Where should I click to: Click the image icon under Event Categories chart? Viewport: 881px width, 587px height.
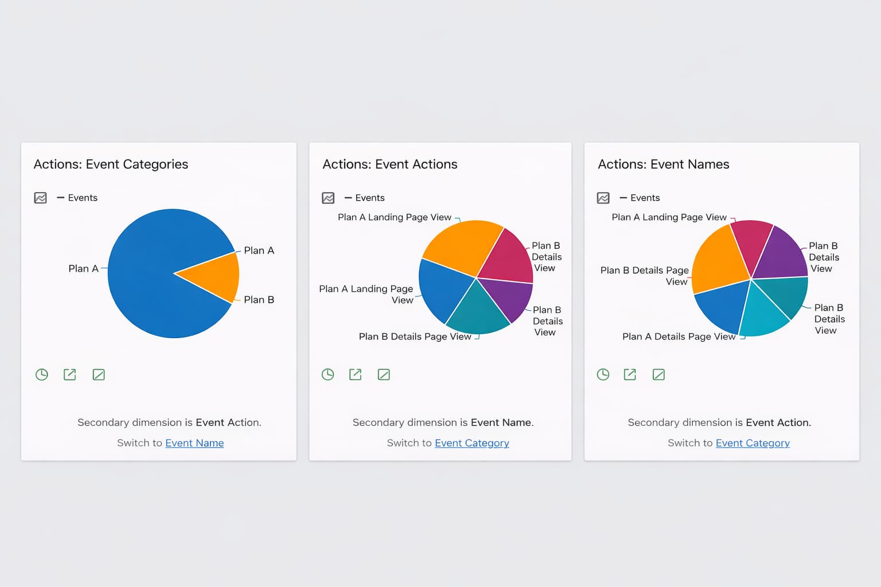(99, 375)
